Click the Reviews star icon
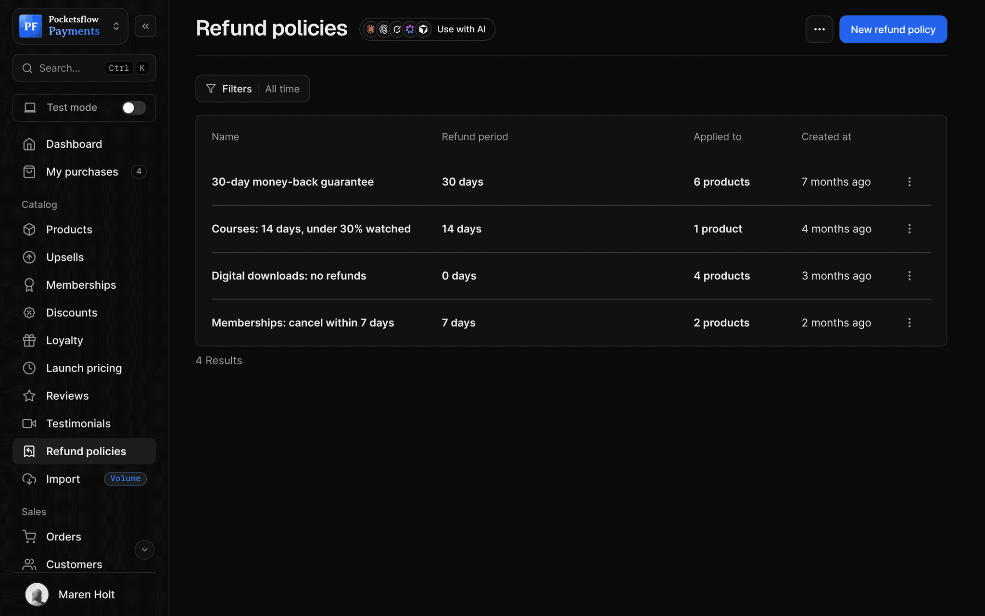 pos(29,396)
